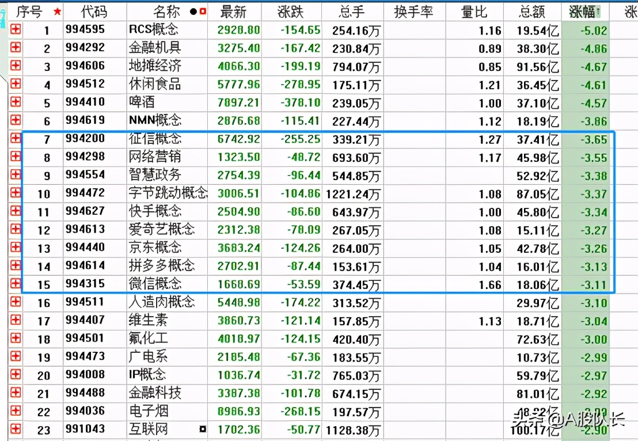Expand the plus icon for 金融机具 row

tap(16, 48)
